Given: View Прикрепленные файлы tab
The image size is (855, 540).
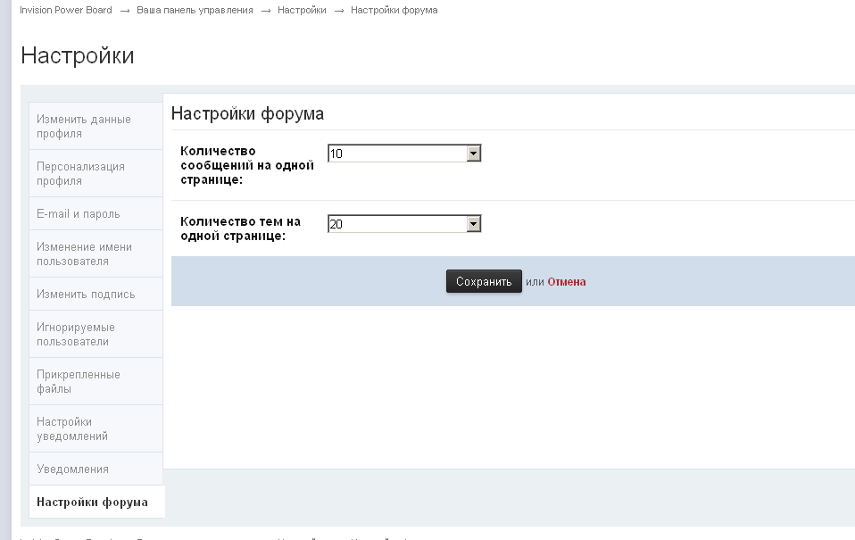Looking at the screenshot, I should [79, 382].
